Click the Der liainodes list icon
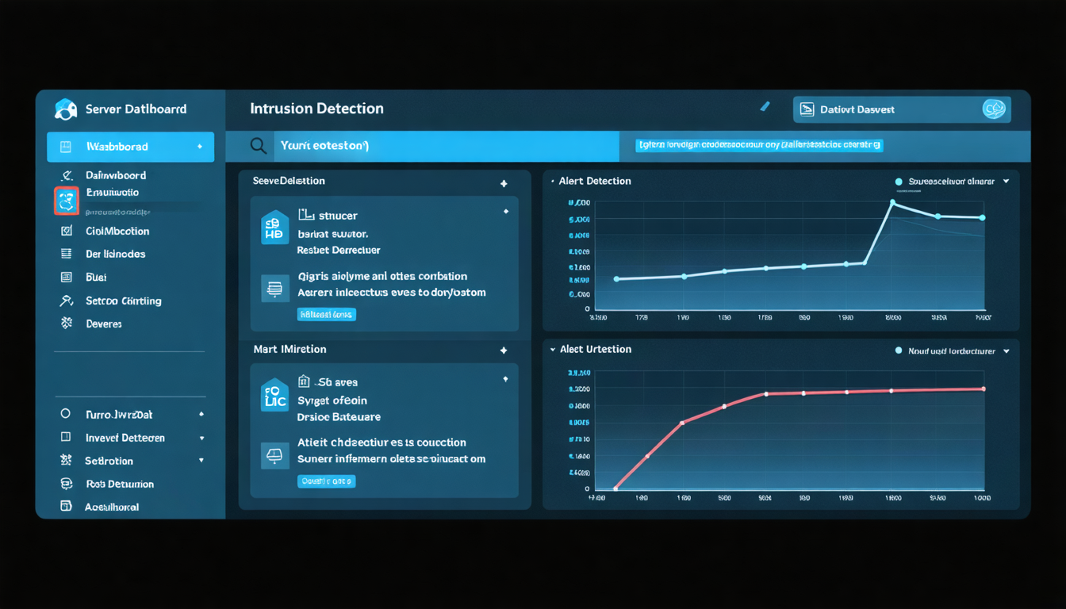 click(67, 255)
